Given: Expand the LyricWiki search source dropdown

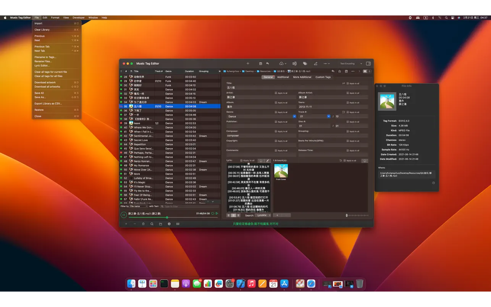Looking at the screenshot, I should click(263, 215).
